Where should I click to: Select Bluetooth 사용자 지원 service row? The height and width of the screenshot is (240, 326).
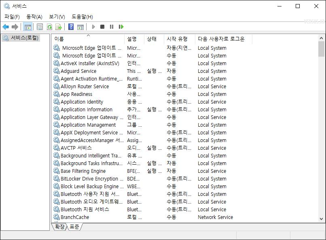[152, 194]
